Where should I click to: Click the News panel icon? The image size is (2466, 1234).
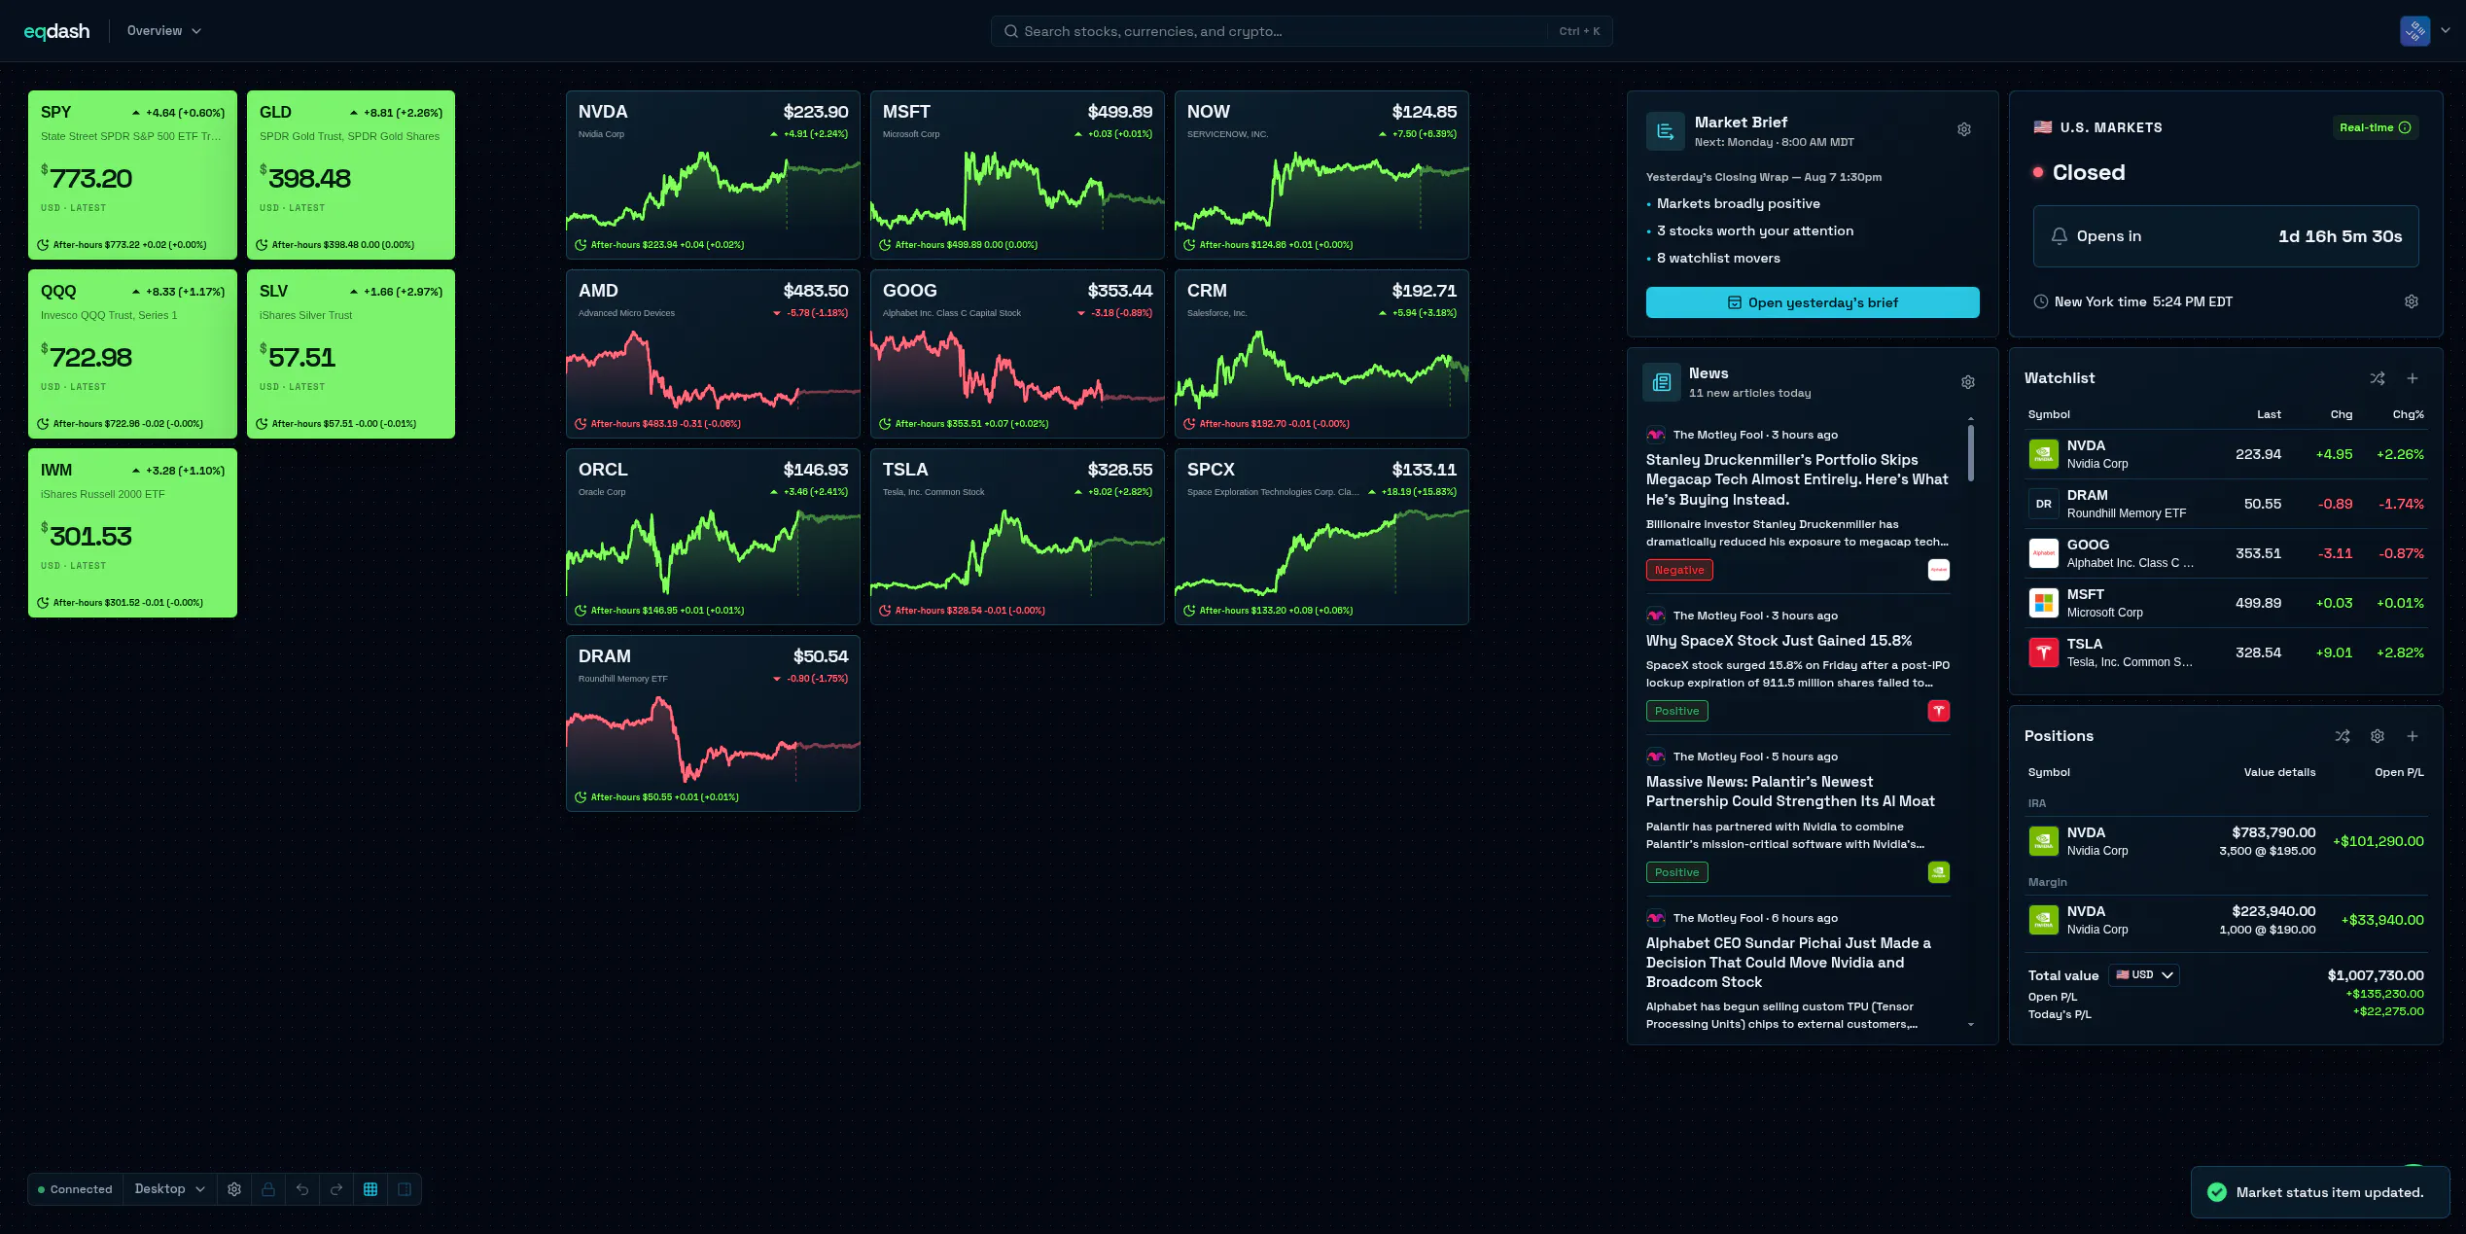click(x=1661, y=382)
